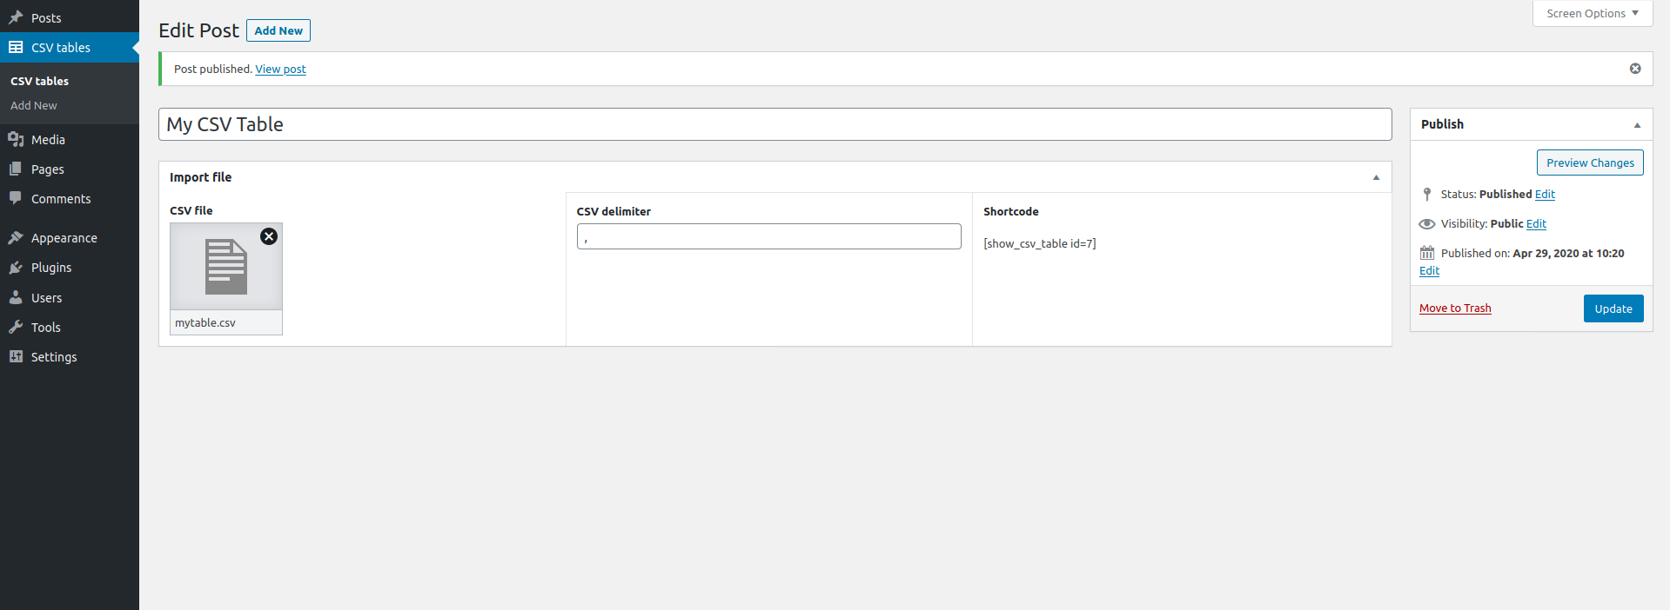Image resolution: width=1670 pixels, height=610 pixels.
Task: Focus the post title field
Action: click(x=775, y=124)
